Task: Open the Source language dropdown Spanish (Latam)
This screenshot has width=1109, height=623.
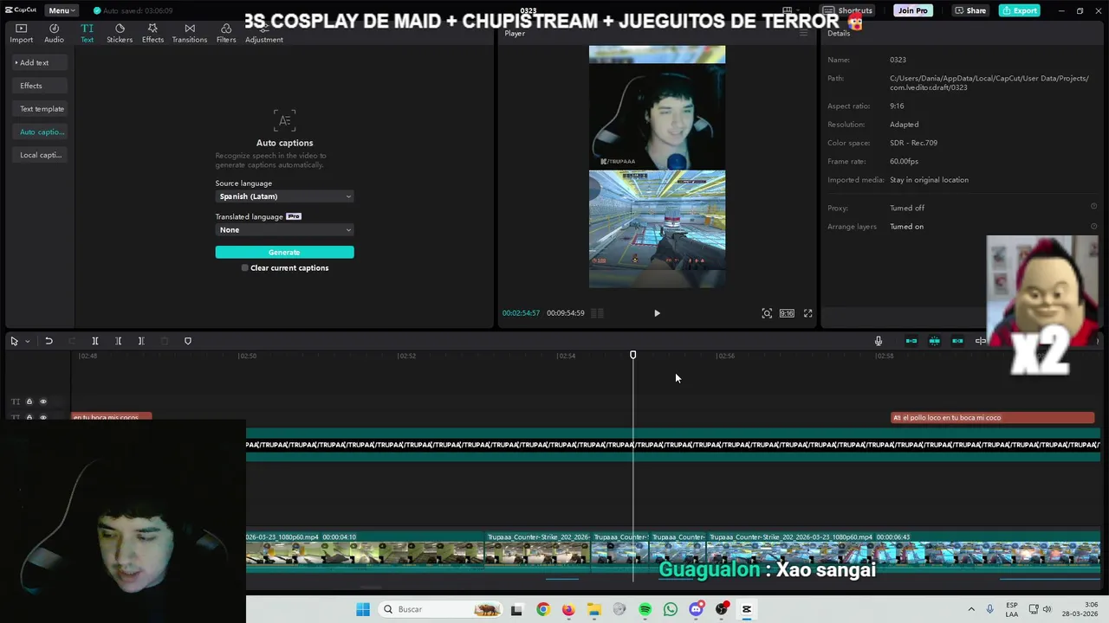Action: pos(284,196)
